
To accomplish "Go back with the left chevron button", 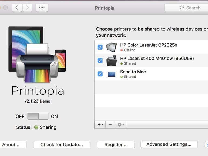I will 17,8.
